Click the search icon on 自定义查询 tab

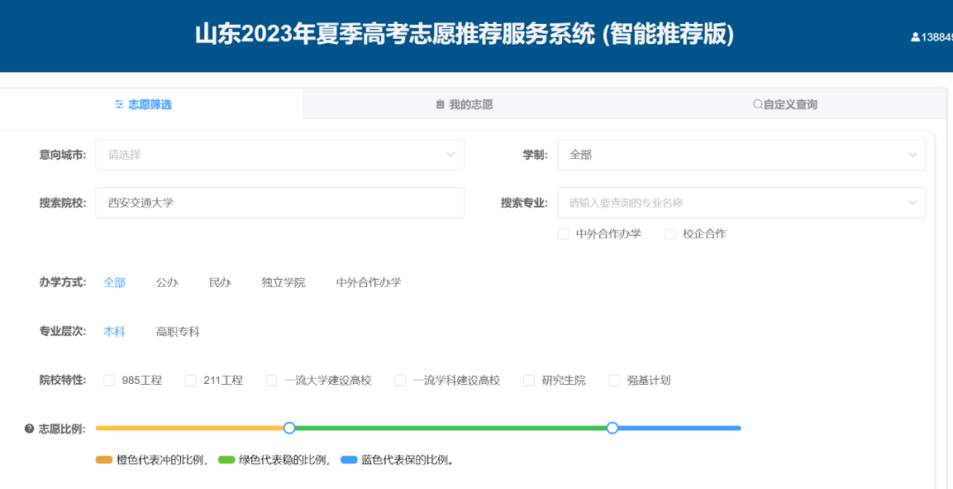tap(757, 104)
